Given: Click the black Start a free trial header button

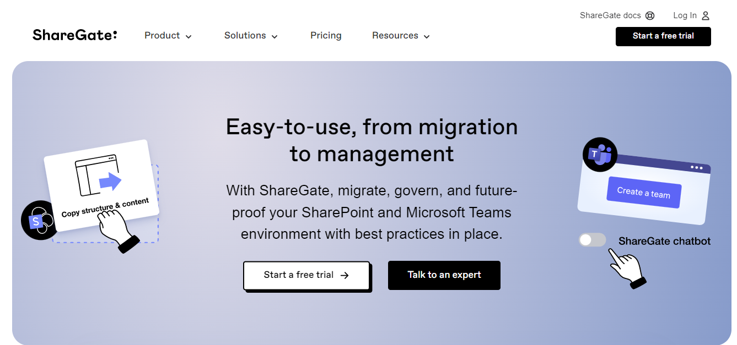Looking at the screenshot, I should click(663, 36).
